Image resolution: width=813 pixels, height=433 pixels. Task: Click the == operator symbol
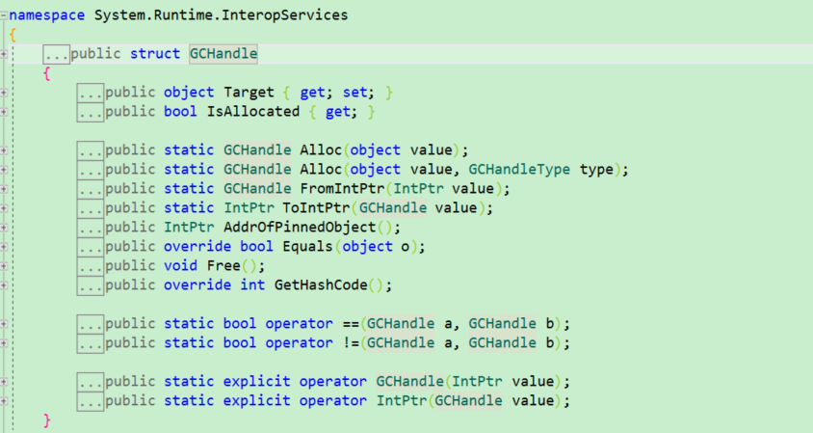[351, 323]
